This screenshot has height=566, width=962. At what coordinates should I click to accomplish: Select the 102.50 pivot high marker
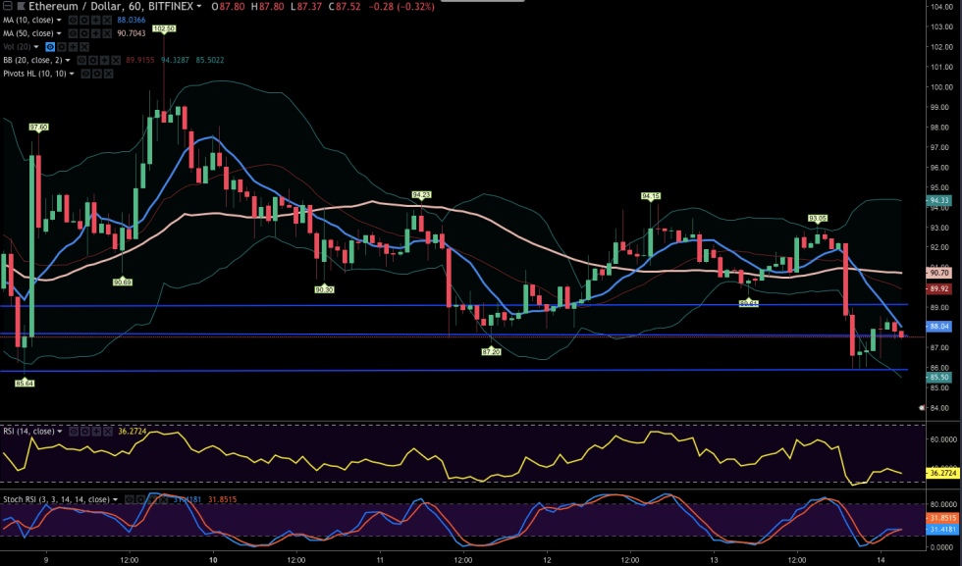164,29
